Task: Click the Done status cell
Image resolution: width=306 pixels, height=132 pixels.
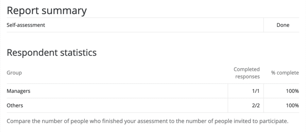Action: (283, 25)
